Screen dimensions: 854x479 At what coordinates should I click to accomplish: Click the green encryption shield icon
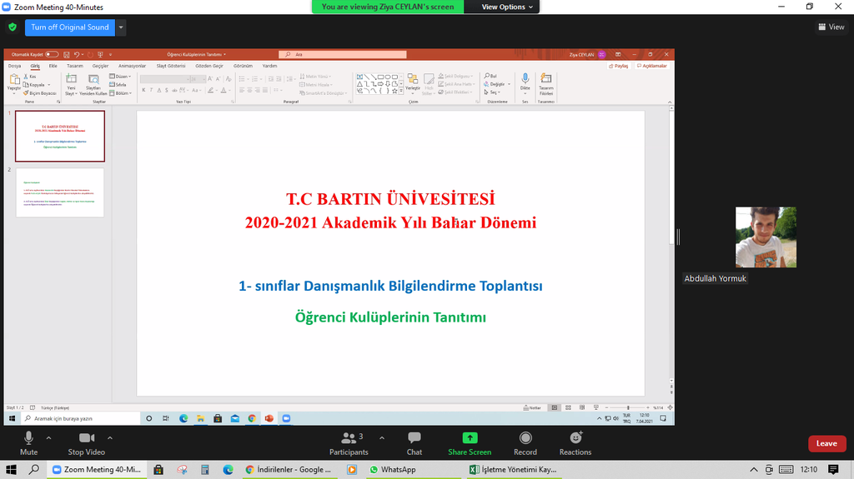point(12,27)
